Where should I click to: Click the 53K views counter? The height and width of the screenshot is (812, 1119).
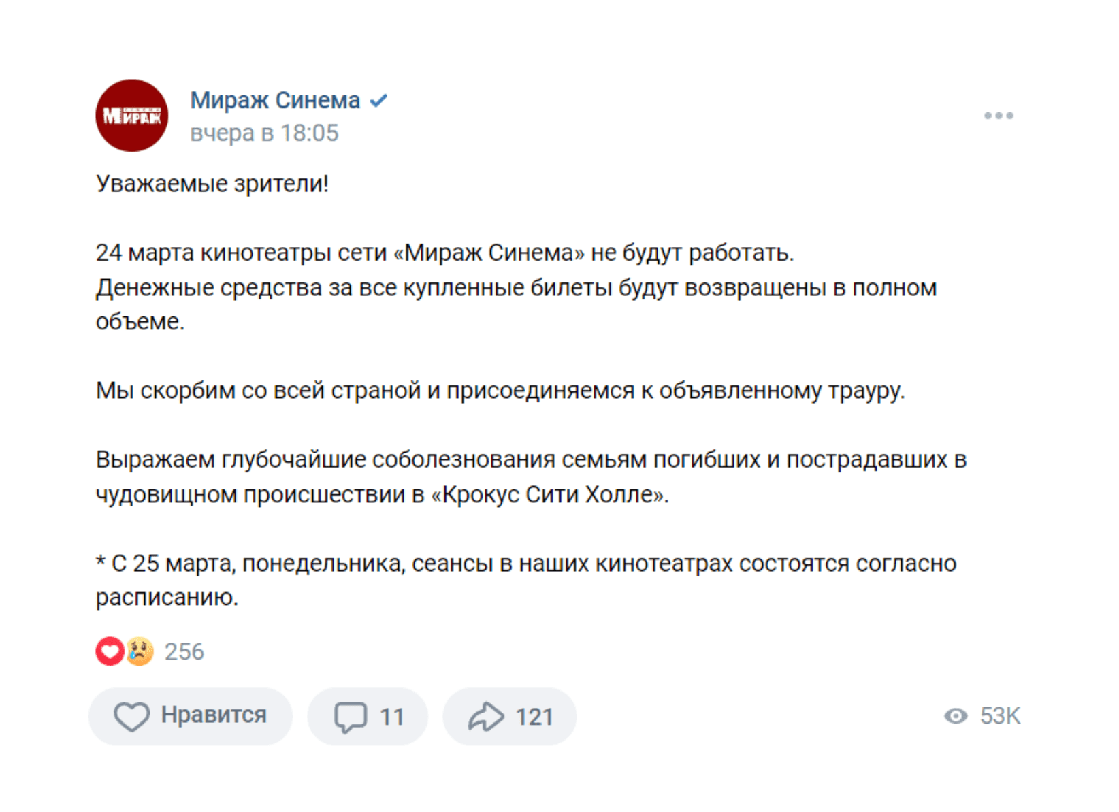(1000, 716)
